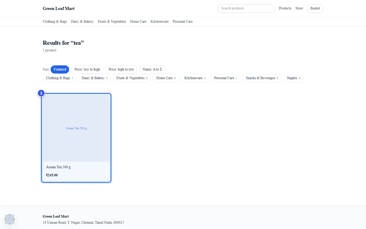Open the Assam Tea 500 g product image
This screenshot has width=366, height=229.
click(x=76, y=128)
